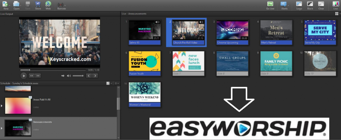Image resolution: width=341 pixels, height=140 pixels.
Task: Select the Men's Retreat slide
Action: click(x=276, y=32)
